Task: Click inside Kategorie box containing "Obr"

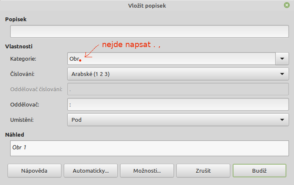Action: tap(171, 59)
